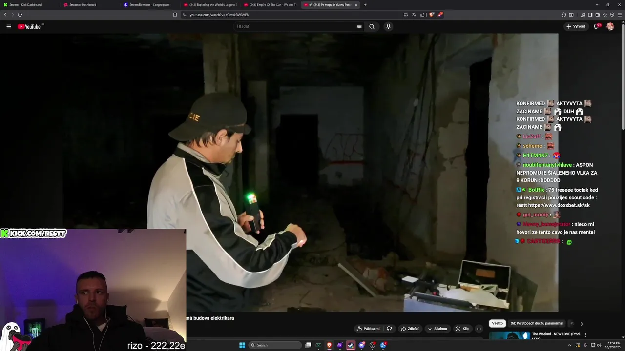Image resolution: width=625 pixels, height=351 pixels.
Task: Open the YouTube hamburger guide menu
Action: point(9,27)
